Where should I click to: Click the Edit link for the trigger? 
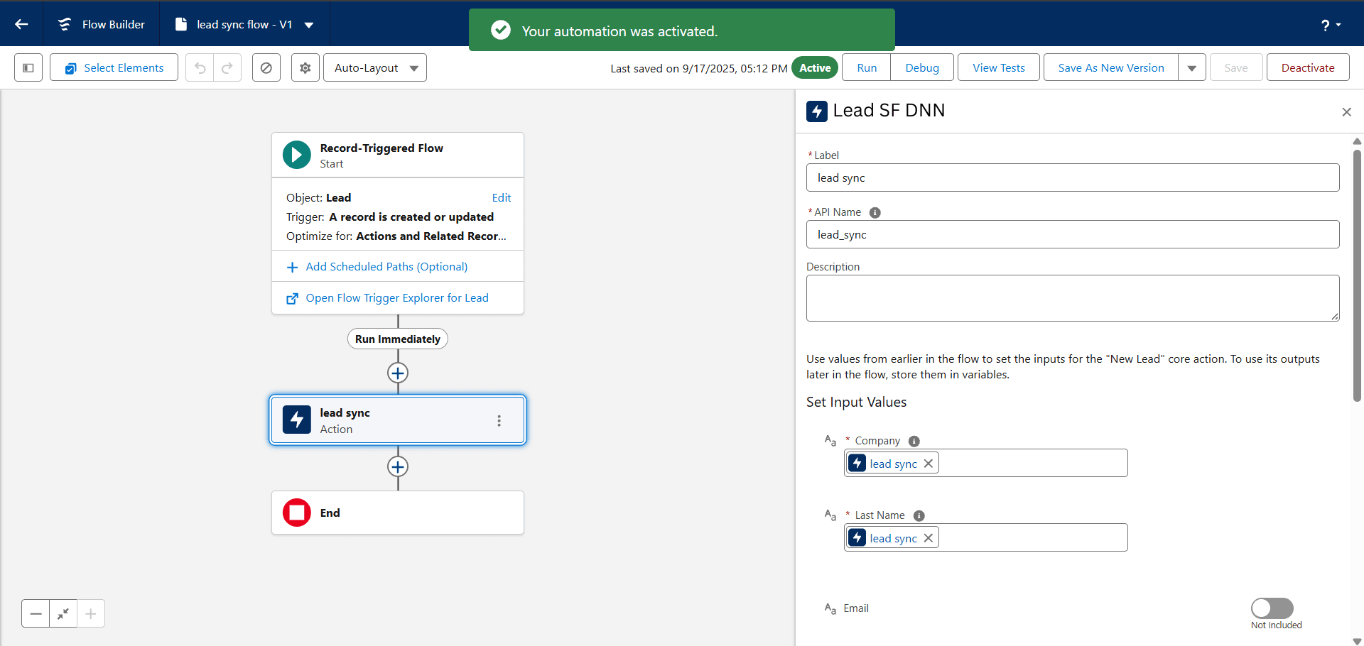coord(502,197)
